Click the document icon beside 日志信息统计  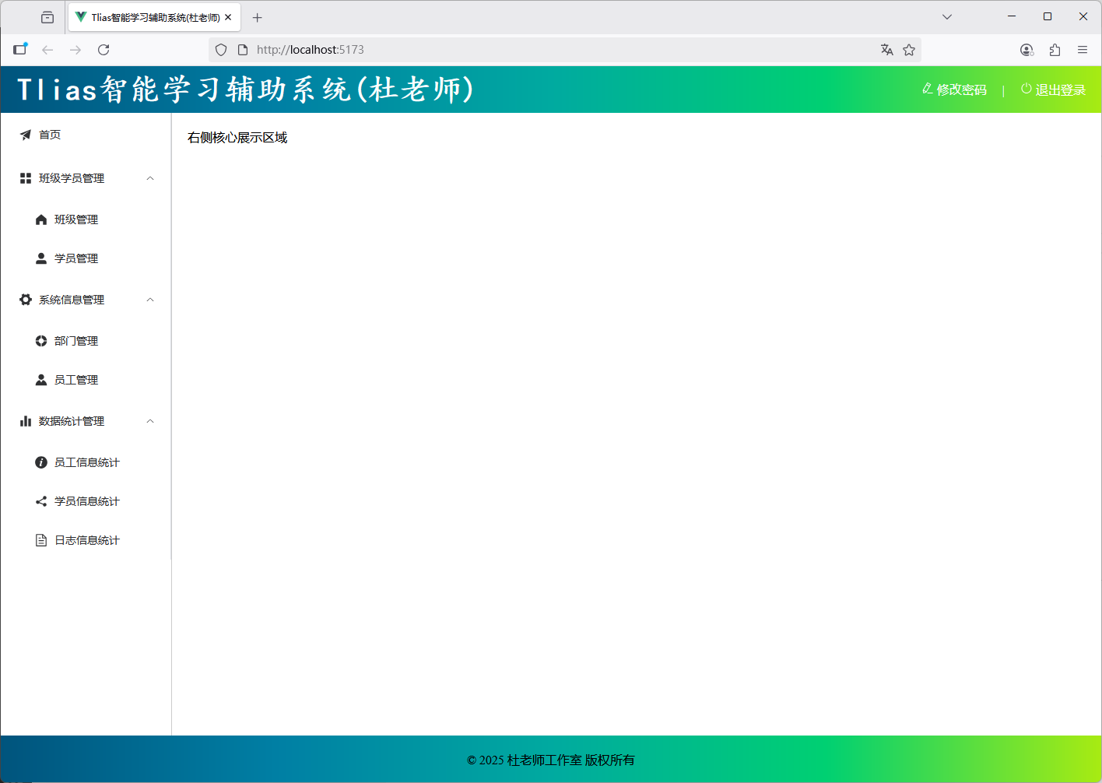click(x=41, y=540)
